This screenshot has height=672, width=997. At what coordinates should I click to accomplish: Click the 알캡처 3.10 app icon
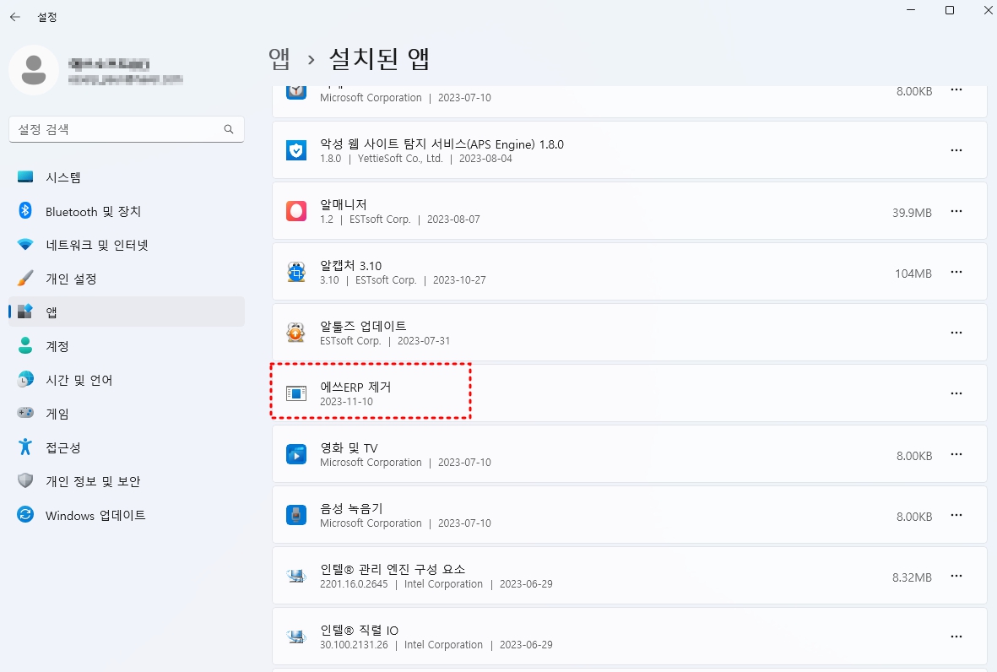[296, 272]
